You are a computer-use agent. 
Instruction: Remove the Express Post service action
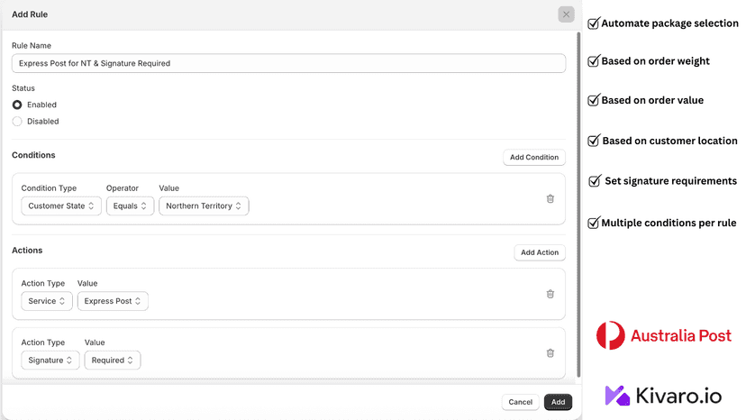point(550,294)
